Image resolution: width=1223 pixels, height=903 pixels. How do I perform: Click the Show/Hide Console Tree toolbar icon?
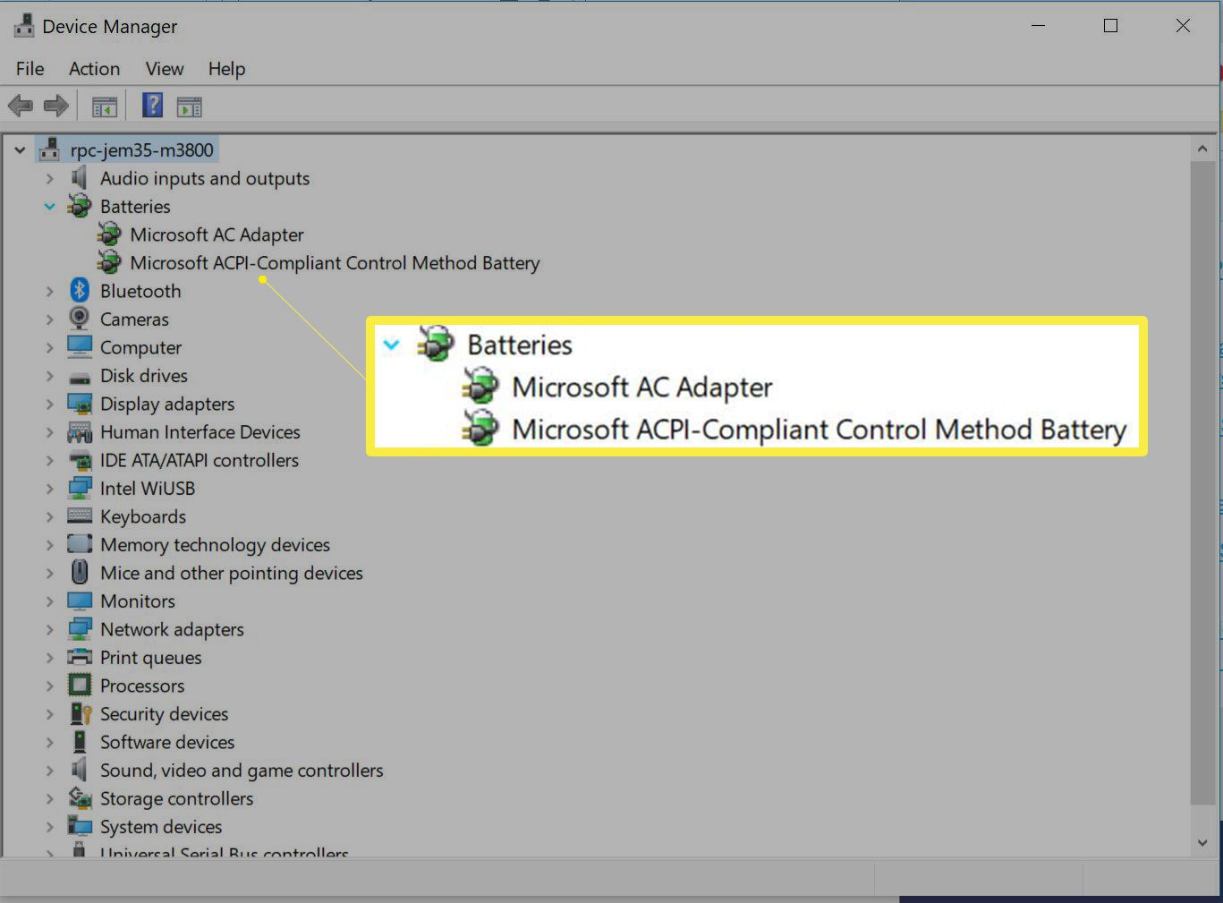coord(105,107)
